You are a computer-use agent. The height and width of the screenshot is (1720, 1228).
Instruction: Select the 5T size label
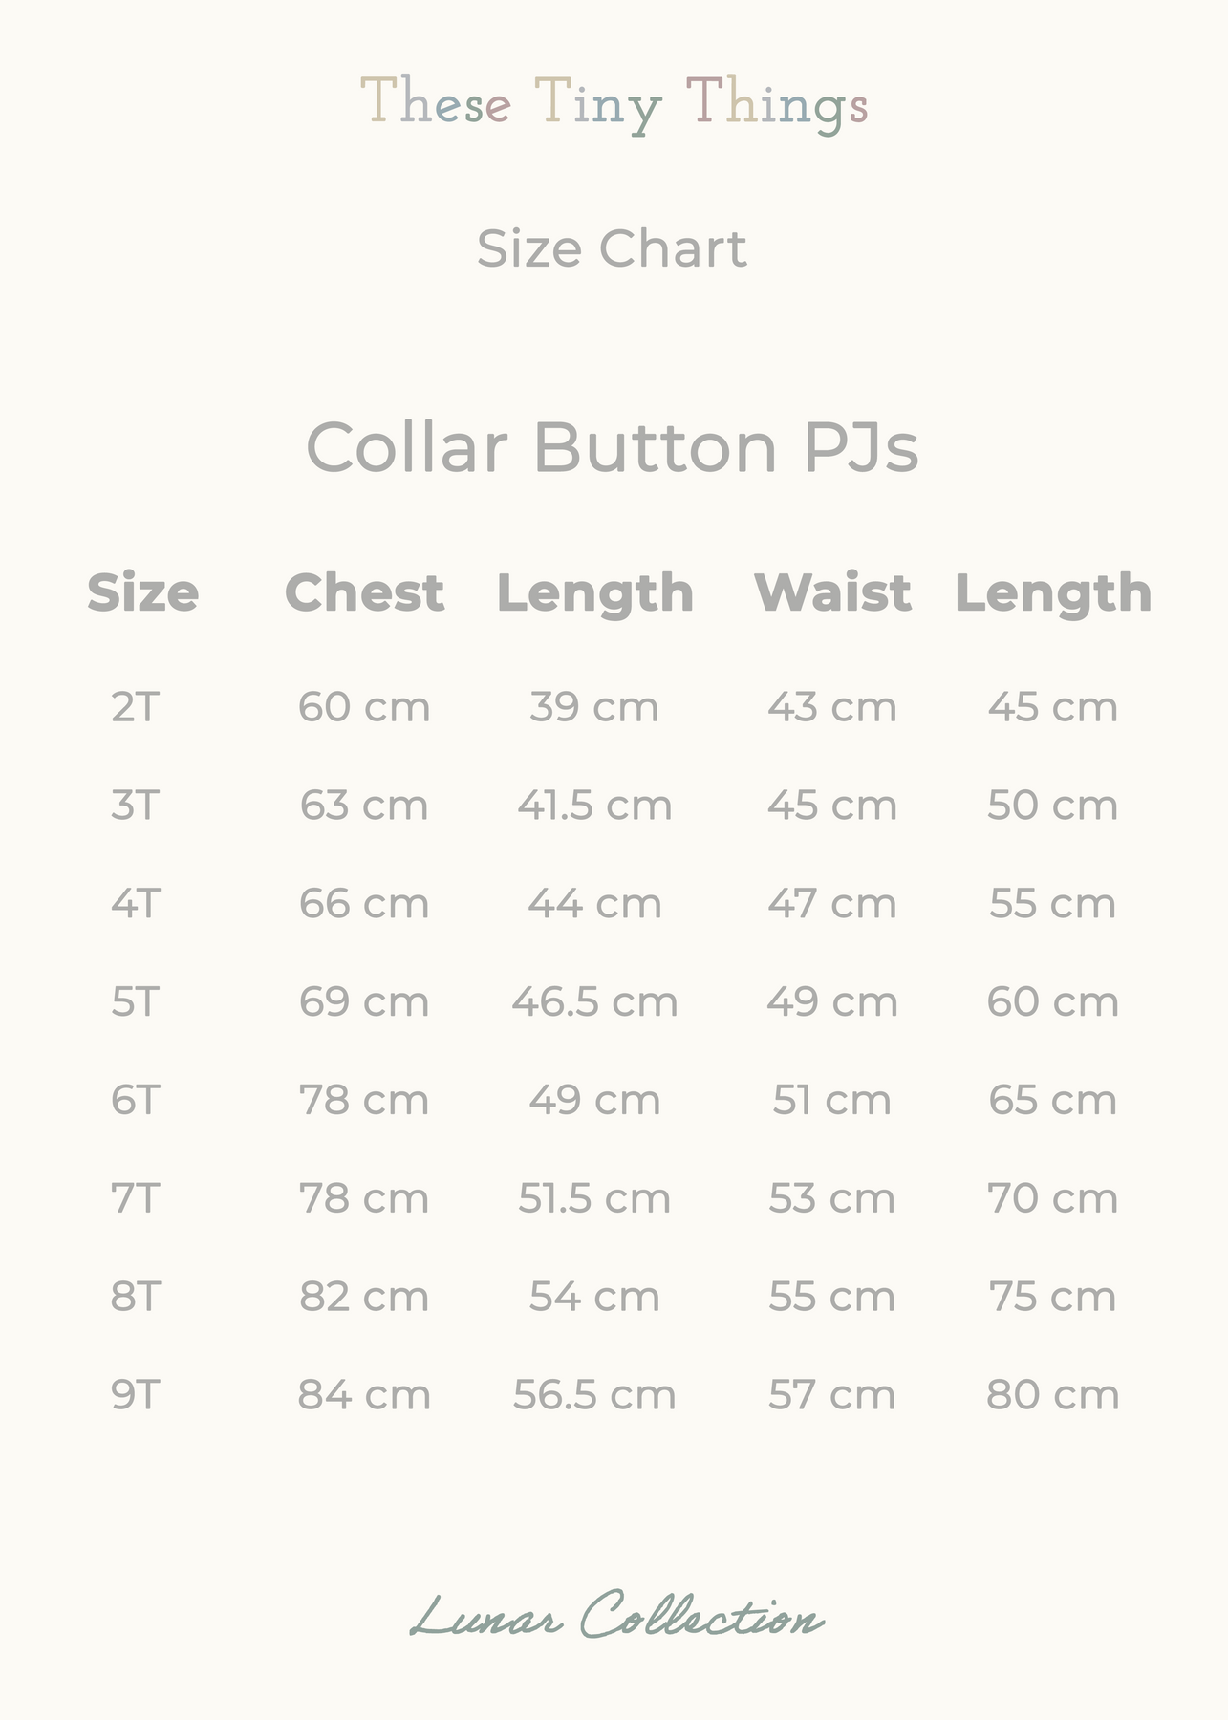(x=135, y=1002)
